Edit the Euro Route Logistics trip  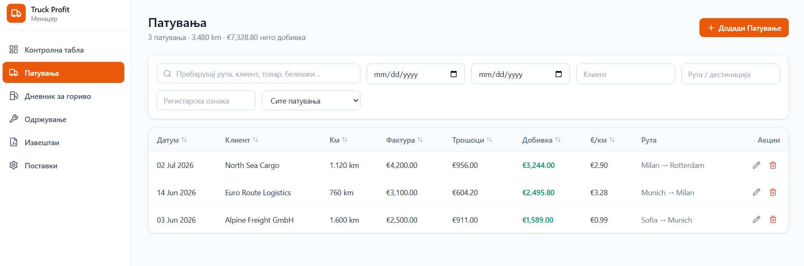click(x=756, y=192)
